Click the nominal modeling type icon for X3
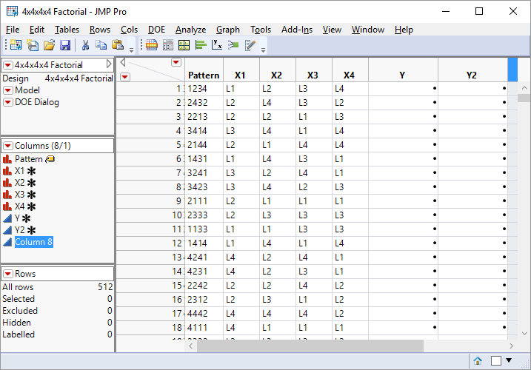531x370 pixels. coord(7,195)
